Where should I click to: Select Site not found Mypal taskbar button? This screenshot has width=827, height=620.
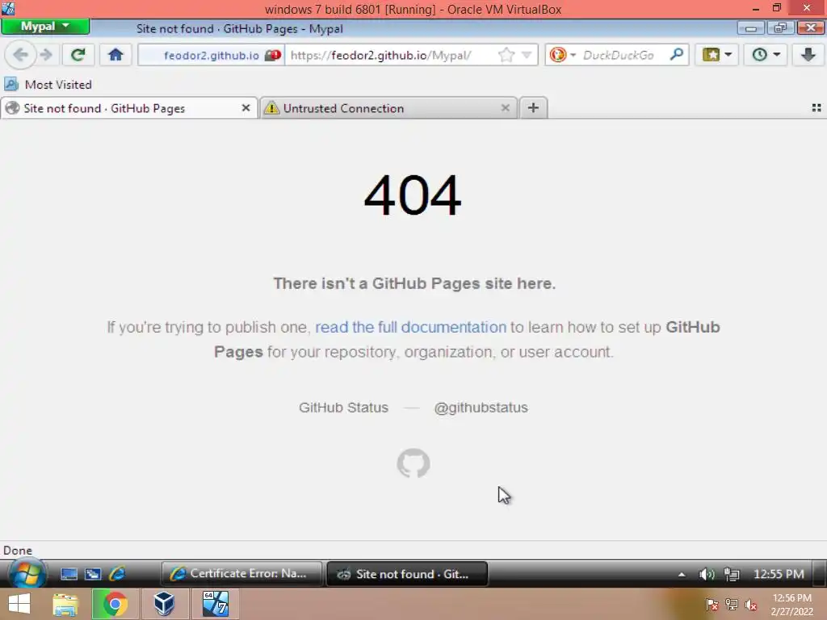407,574
